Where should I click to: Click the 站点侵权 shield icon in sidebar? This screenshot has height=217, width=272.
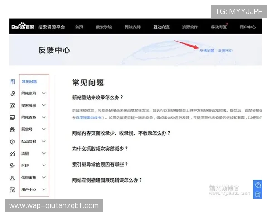tap(12, 142)
